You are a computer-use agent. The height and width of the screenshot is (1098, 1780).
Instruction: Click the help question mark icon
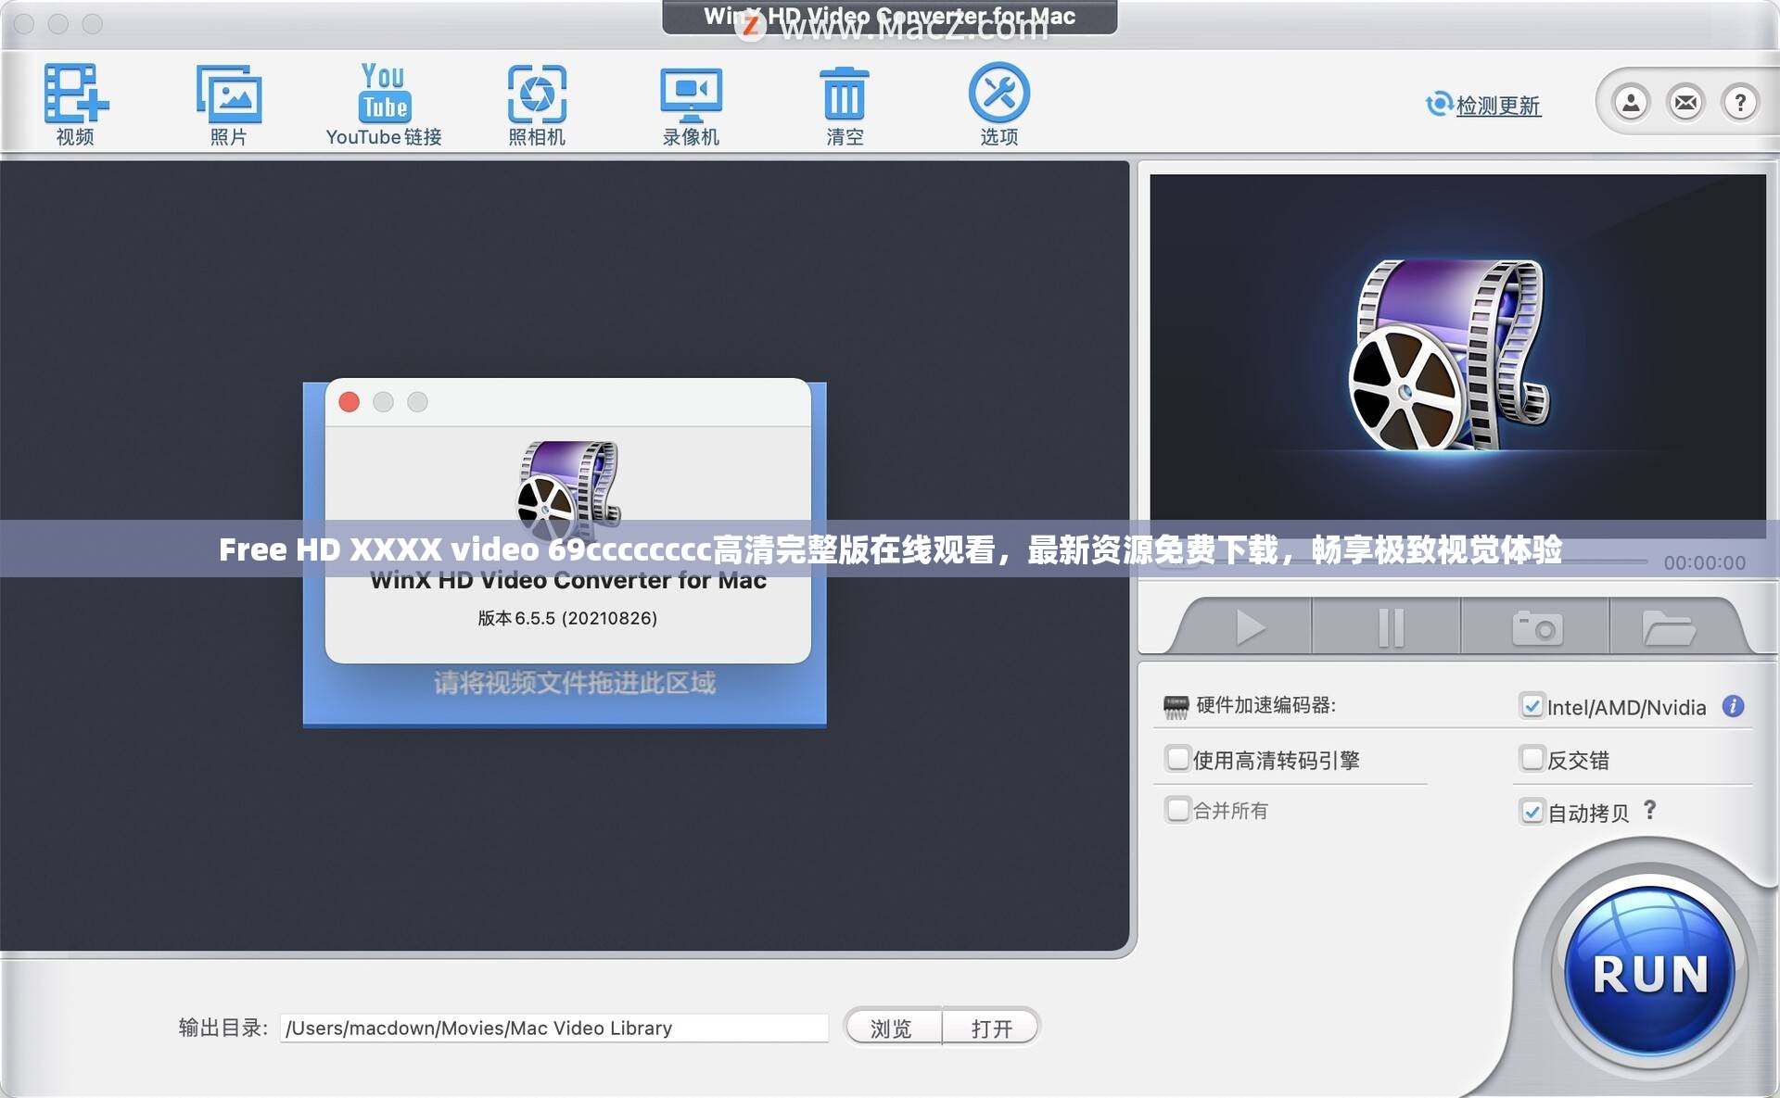(1741, 102)
